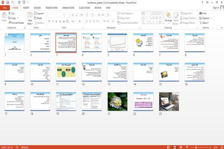Open the Arrange objects menu
224x149 pixels.
click(168, 18)
